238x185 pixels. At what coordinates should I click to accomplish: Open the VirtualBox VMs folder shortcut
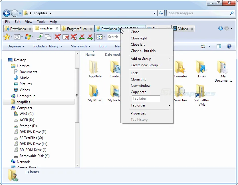pyautogui.click(x=202, y=95)
